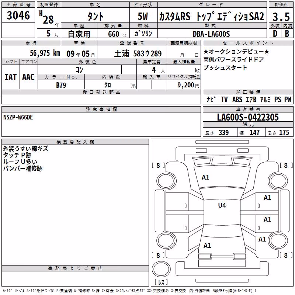Click height value 175
295x295 pixels.
[x=284, y=132]
